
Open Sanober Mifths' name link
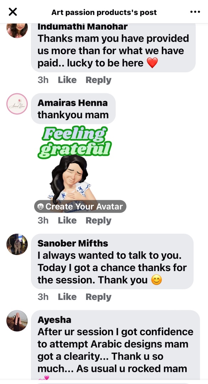click(73, 243)
